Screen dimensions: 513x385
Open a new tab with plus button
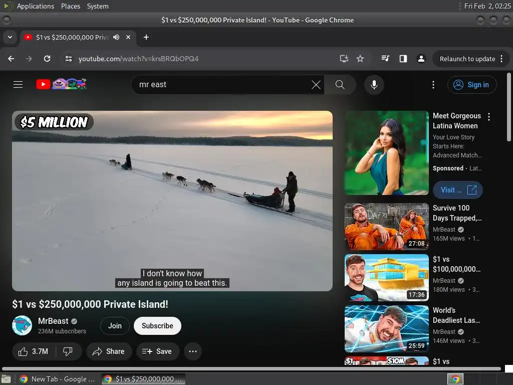pos(146,37)
